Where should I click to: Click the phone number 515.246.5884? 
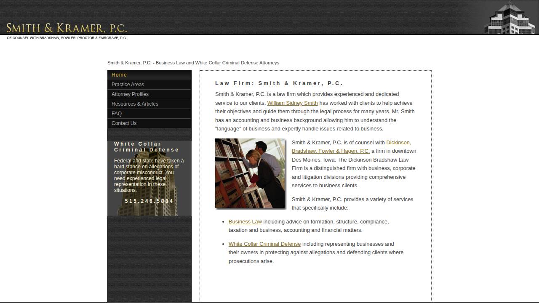pyautogui.click(x=149, y=201)
